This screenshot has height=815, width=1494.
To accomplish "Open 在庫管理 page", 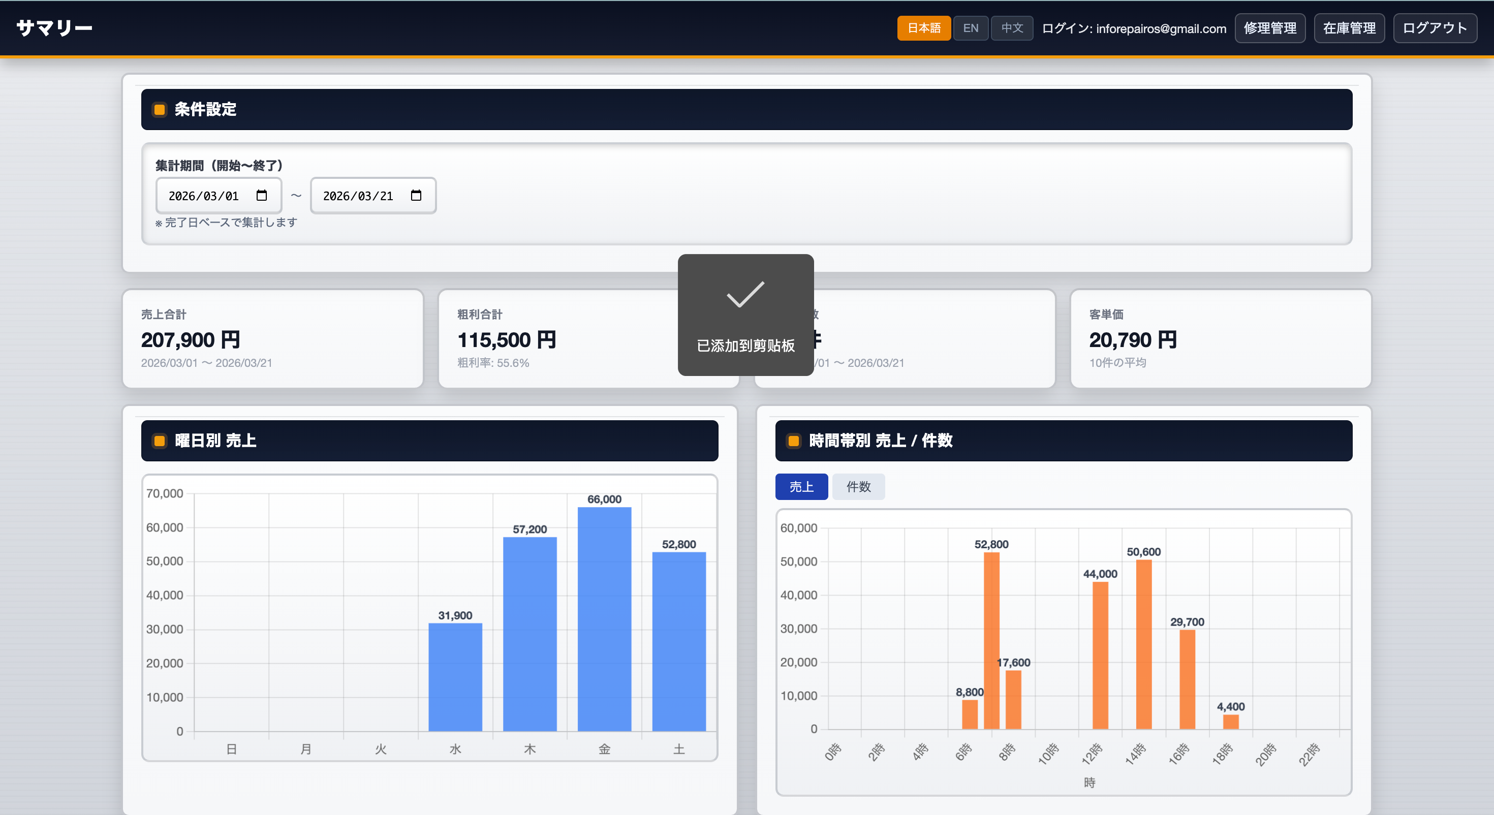I will 1349,28.
